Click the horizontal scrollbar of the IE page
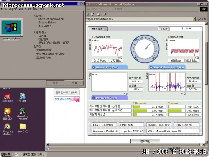 (x=124, y=144)
